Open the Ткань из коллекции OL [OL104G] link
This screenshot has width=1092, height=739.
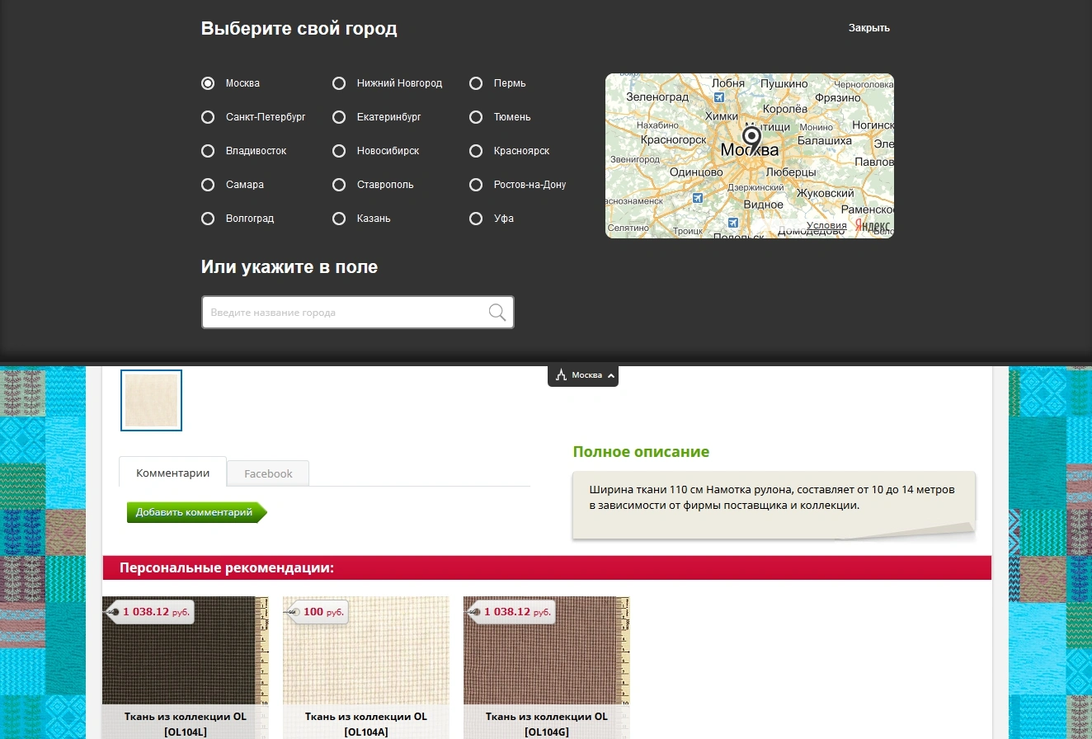point(547,724)
